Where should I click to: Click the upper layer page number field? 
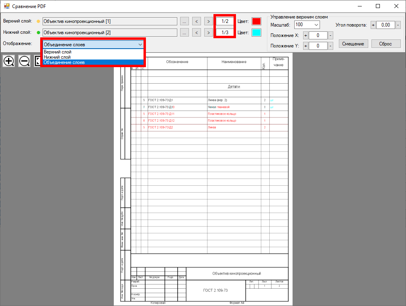pos(225,21)
